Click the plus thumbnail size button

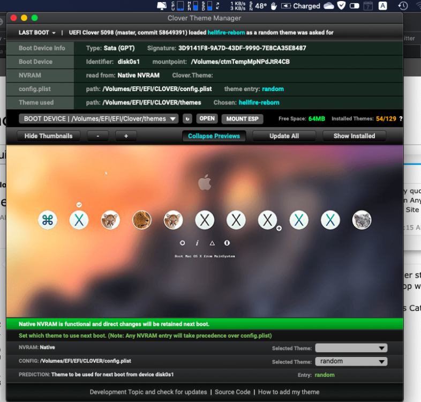point(126,136)
